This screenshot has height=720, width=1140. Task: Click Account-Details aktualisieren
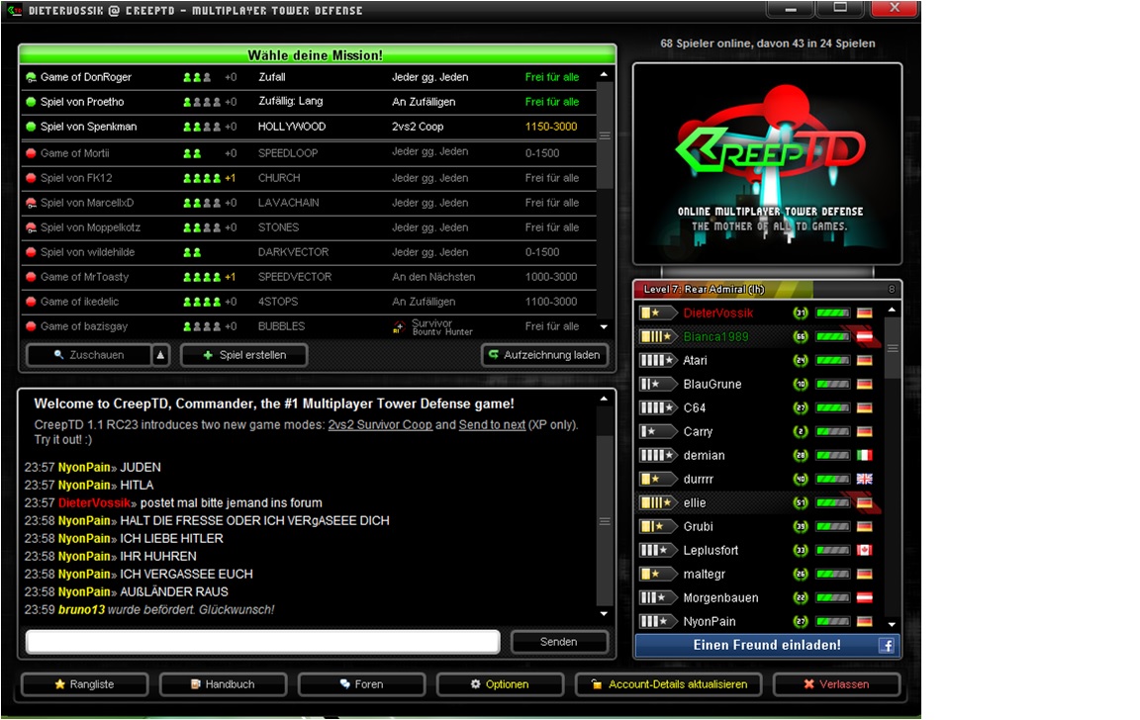pos(668,684)
